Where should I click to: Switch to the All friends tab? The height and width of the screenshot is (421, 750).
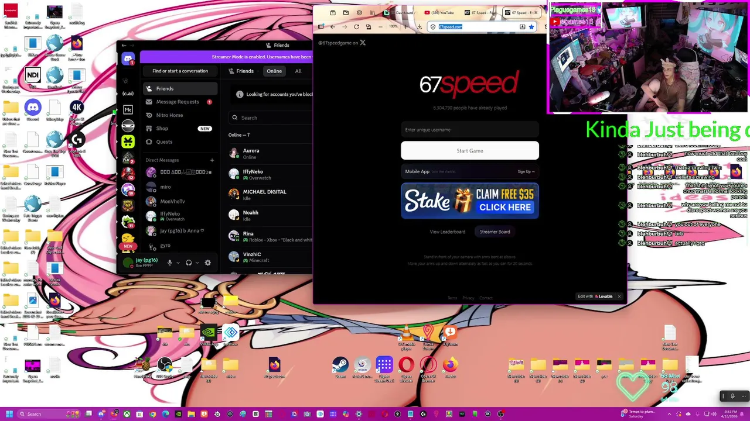click(x=298, y=71)
